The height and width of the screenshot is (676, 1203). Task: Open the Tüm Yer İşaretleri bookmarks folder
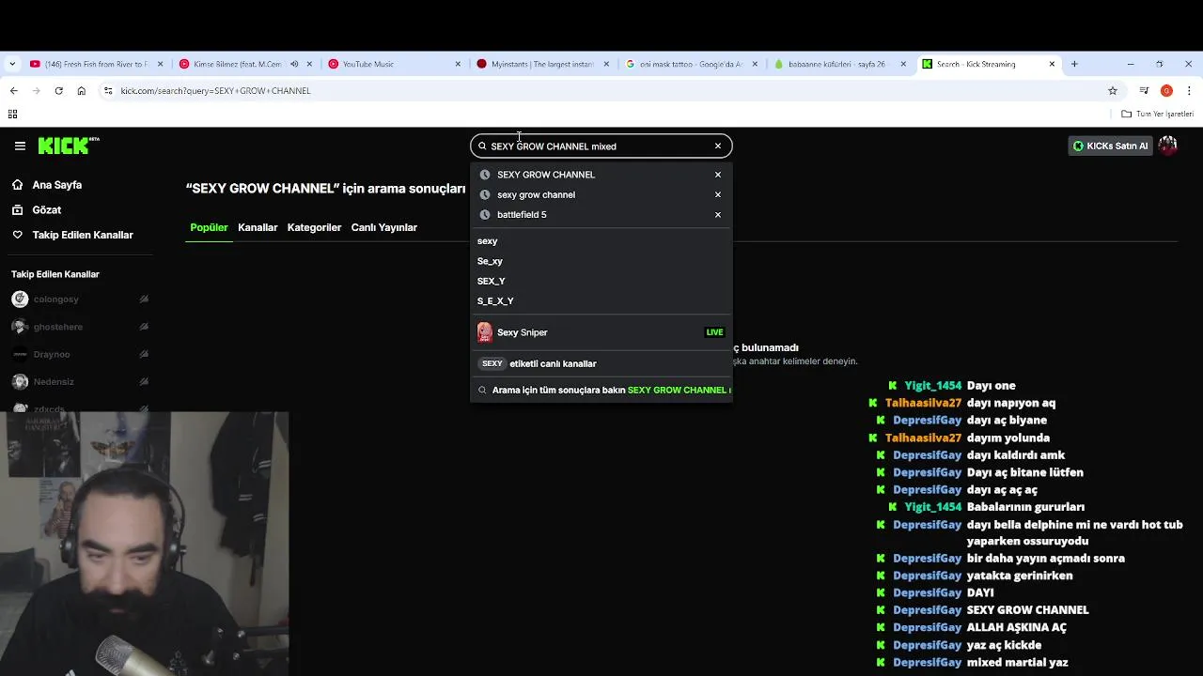[1158, 114]
